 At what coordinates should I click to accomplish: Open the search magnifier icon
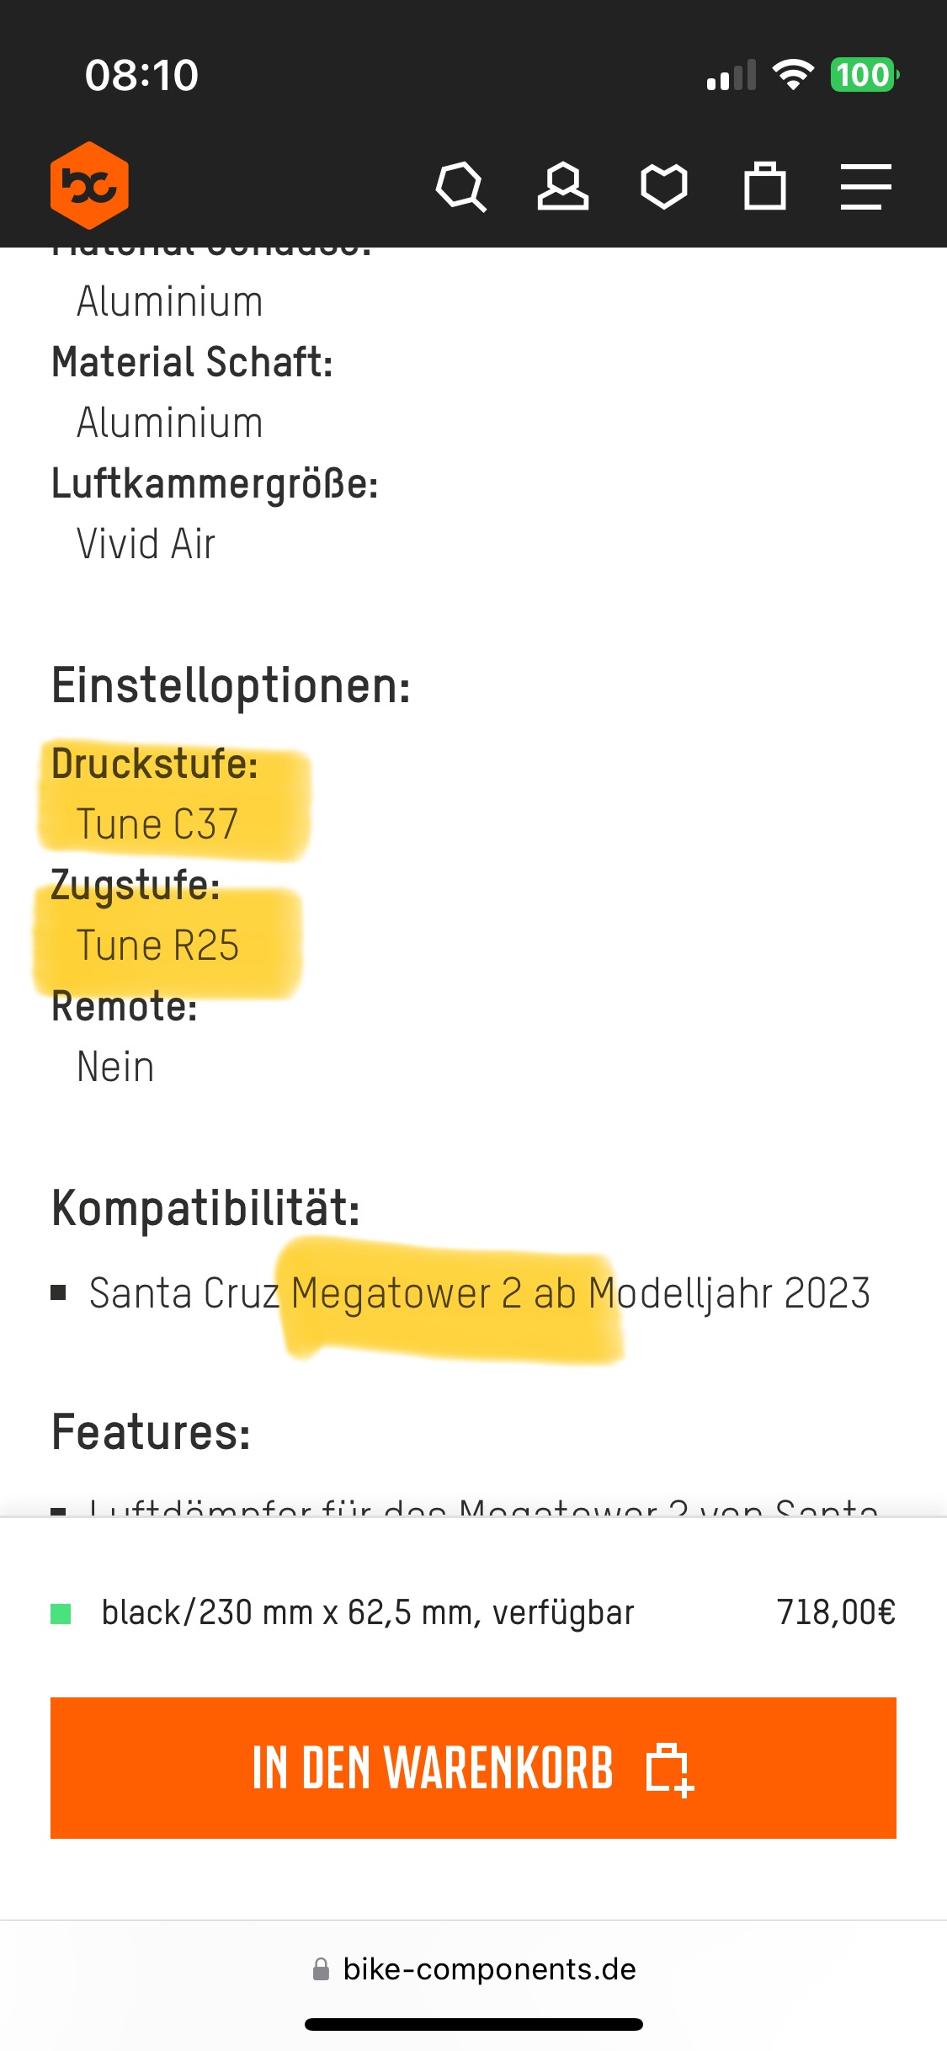click(x=461, y=186)
